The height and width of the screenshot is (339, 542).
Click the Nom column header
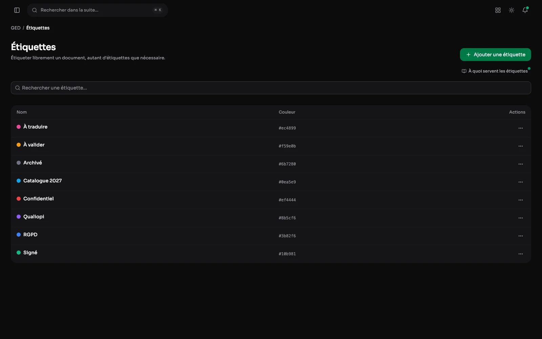pyautogui.click(x=22, y=112)
